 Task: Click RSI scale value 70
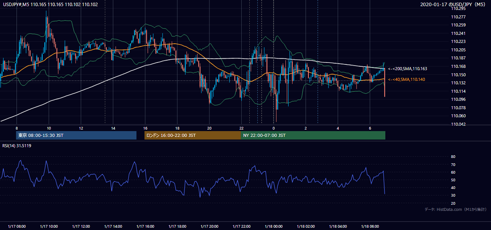(453, 164)
